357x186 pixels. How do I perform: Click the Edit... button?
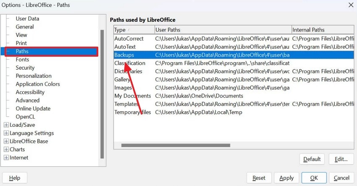pos(341,159)
